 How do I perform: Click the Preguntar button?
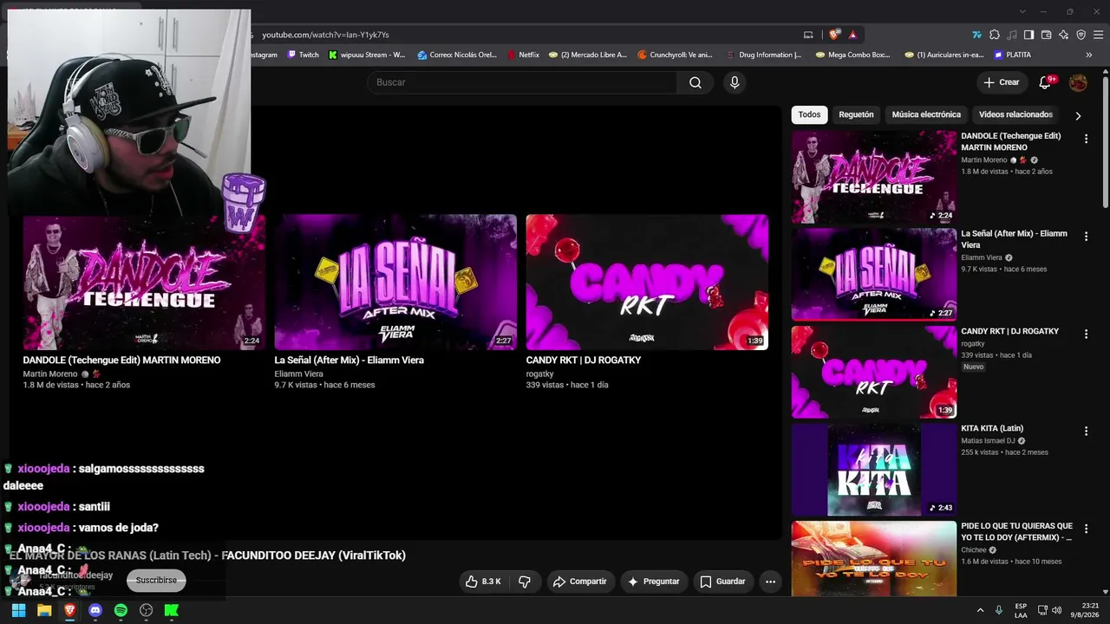click(x=654, y=582)
